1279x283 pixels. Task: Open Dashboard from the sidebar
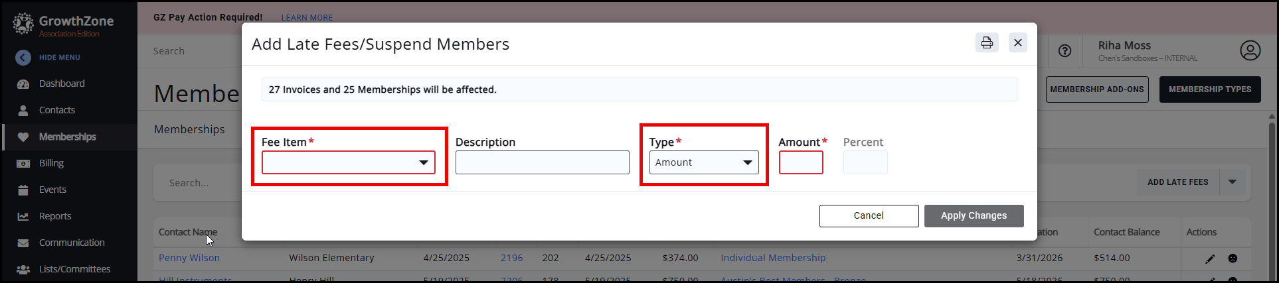[62, 84]
